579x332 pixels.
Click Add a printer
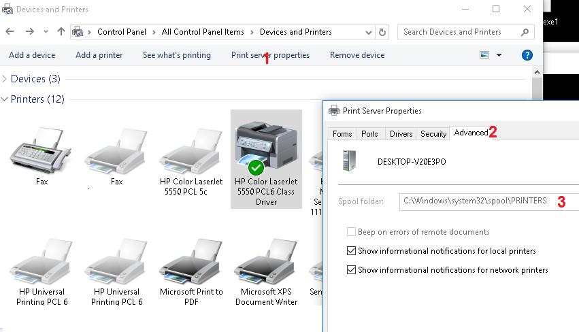click(99, 55)
